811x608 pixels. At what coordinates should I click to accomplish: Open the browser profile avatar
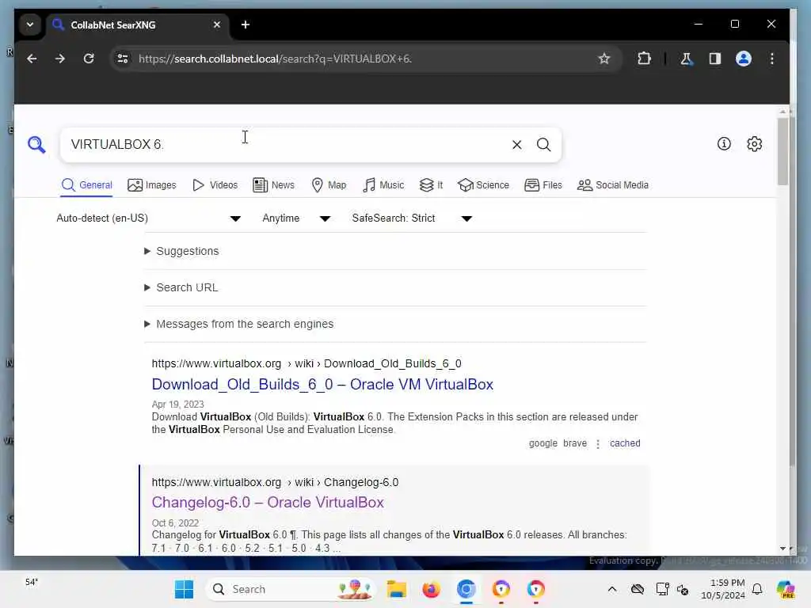coord(743,59)
